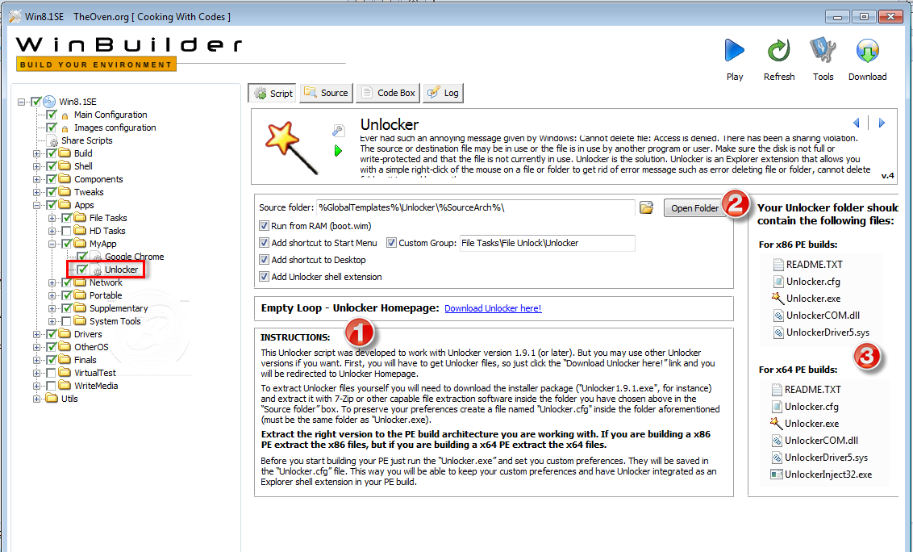Viewport: 913px width, 552px height.
Task: Click the x64 UnlockerInject32.exe file icon
Action: pyautogui.click(x=776, y=474)
